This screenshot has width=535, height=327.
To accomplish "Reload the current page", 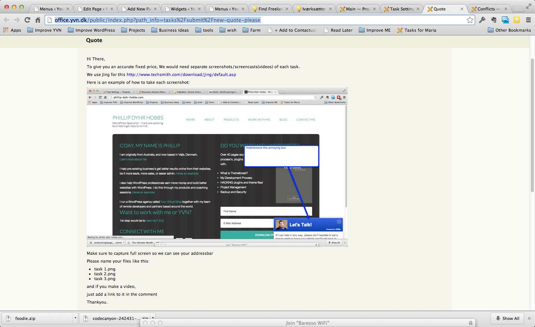I will point(27,20).
